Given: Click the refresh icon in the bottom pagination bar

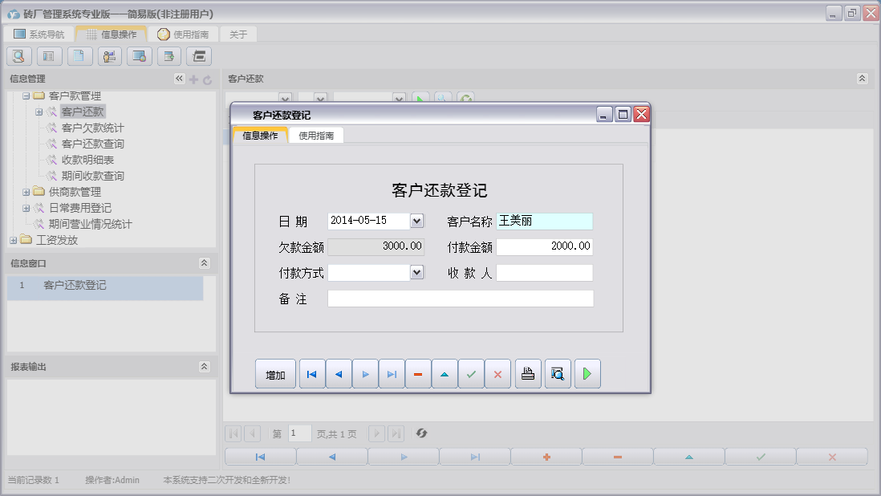Looking at the screenshot, I should tap(421, 433).
